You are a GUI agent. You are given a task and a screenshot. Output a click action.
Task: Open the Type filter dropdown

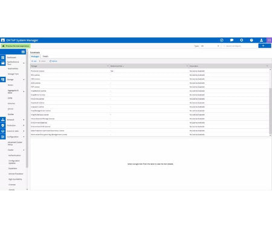(x=210, y=46)
